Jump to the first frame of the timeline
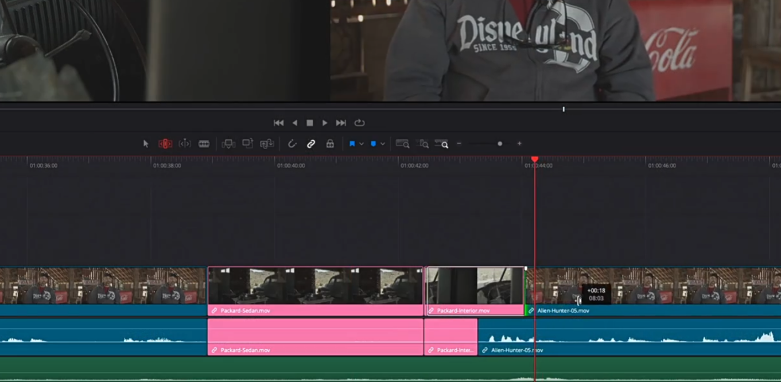The height and width of the screenshot is (382, 781). (278, 123)
